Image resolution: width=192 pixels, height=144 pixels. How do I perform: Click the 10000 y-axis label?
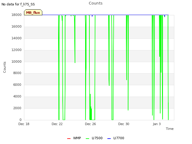tap(16, 61)
